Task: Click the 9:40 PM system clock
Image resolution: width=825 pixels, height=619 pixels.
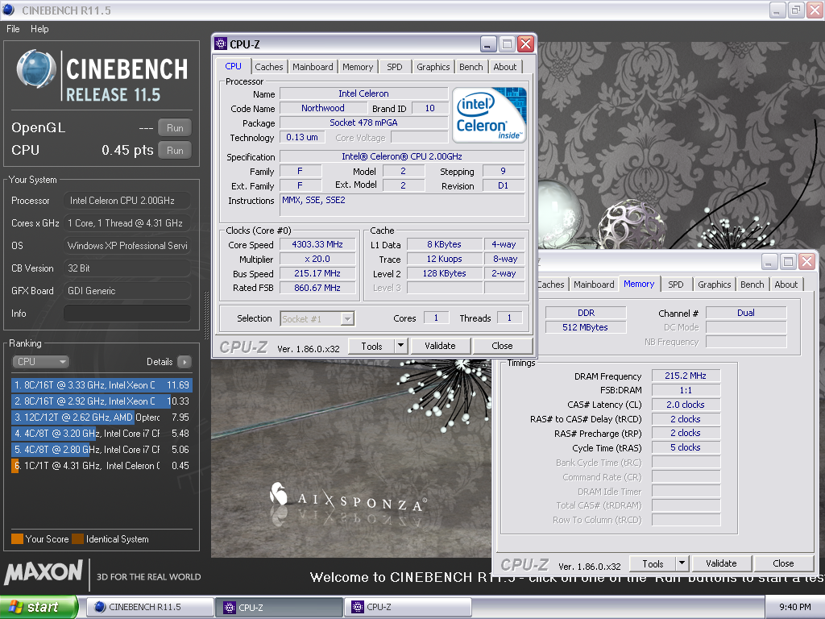Action: click(x=794, y=607)
